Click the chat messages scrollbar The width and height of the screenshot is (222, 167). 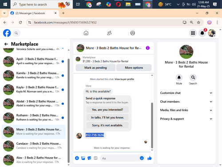coord(152,126)
